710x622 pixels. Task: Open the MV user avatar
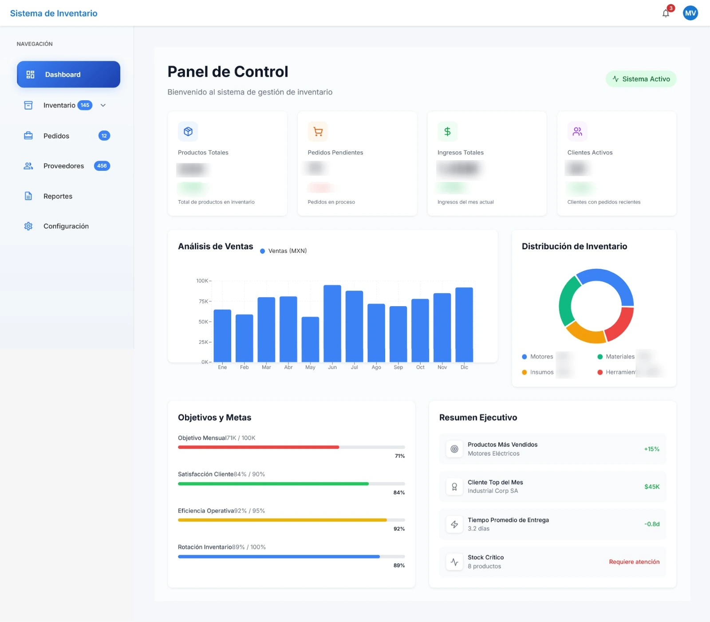coord(690,13)
